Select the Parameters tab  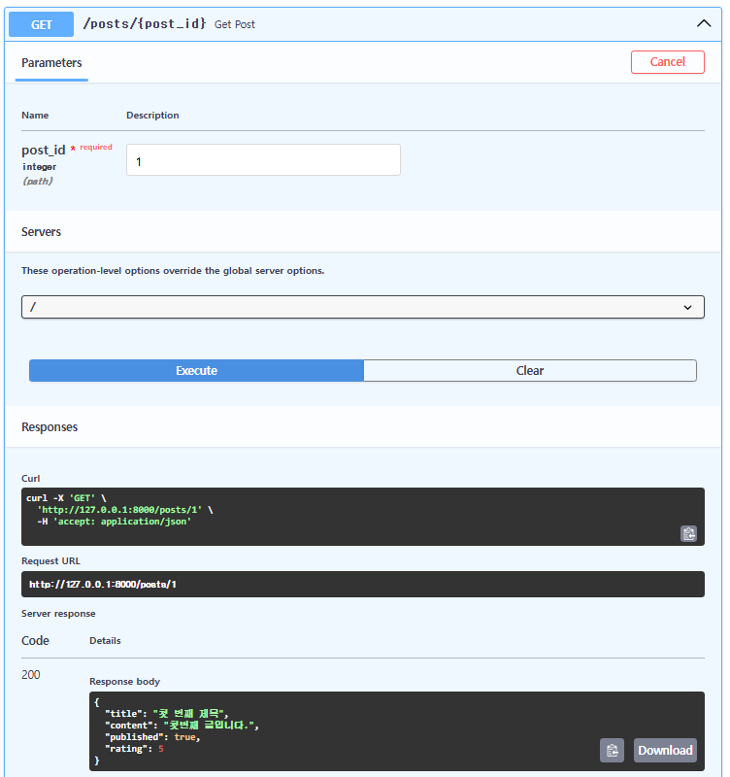pyautogui.click(x=51, y=63)
